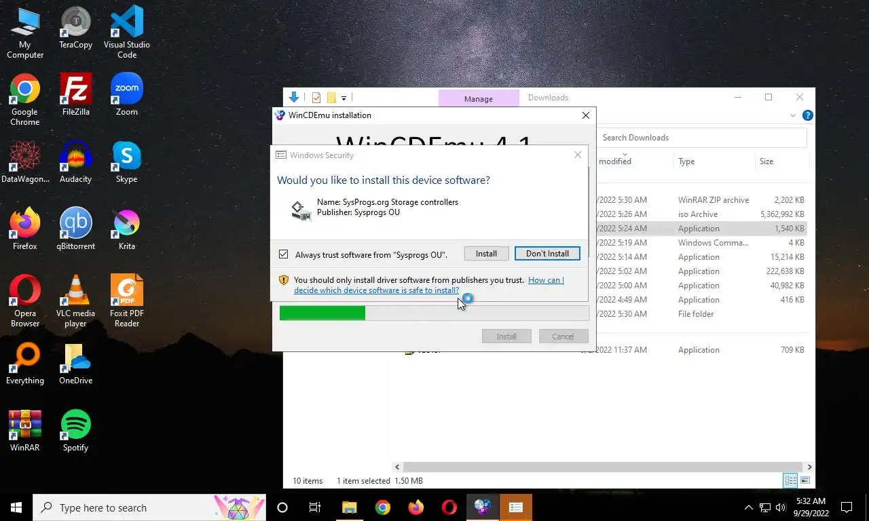Screen dimensions: 869x521
Task: Open Krita desktop shortcut
Action: click(x=127, y=229)
